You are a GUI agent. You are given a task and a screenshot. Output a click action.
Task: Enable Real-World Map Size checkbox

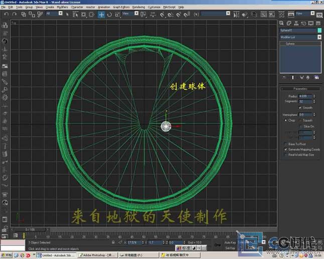pyautogui.click(x=286, y=155)
